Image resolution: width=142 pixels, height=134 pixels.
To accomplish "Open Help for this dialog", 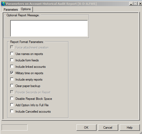I will click(130, 128).
